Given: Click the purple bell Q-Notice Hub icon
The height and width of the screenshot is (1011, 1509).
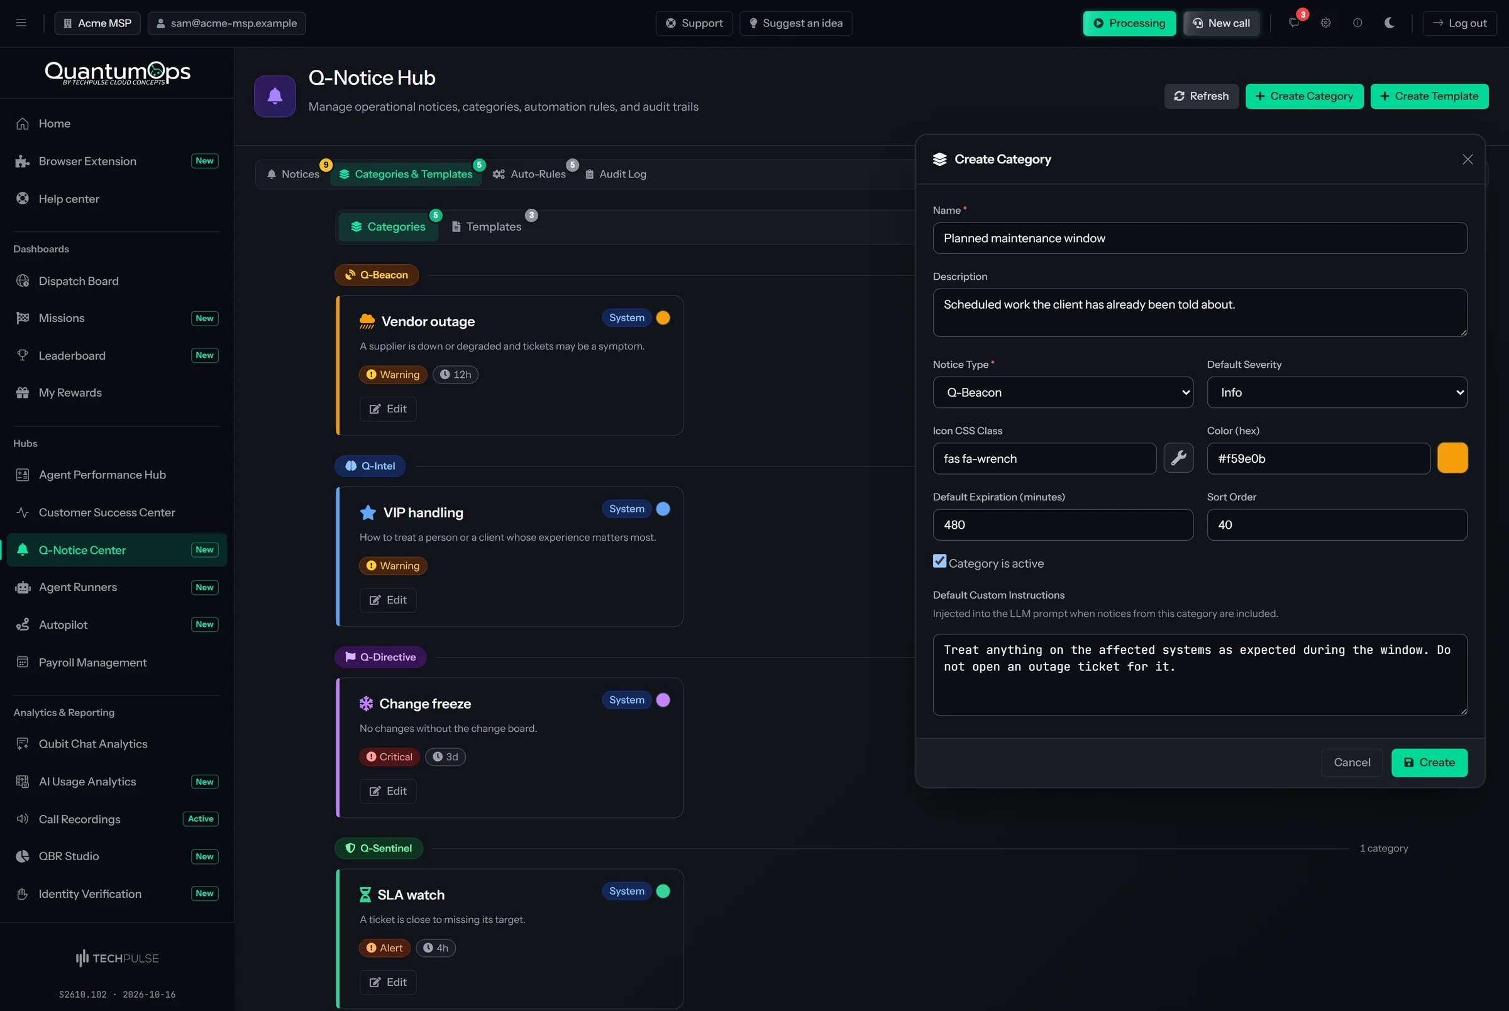Looking at the screenshot, I should coord(275,96).
